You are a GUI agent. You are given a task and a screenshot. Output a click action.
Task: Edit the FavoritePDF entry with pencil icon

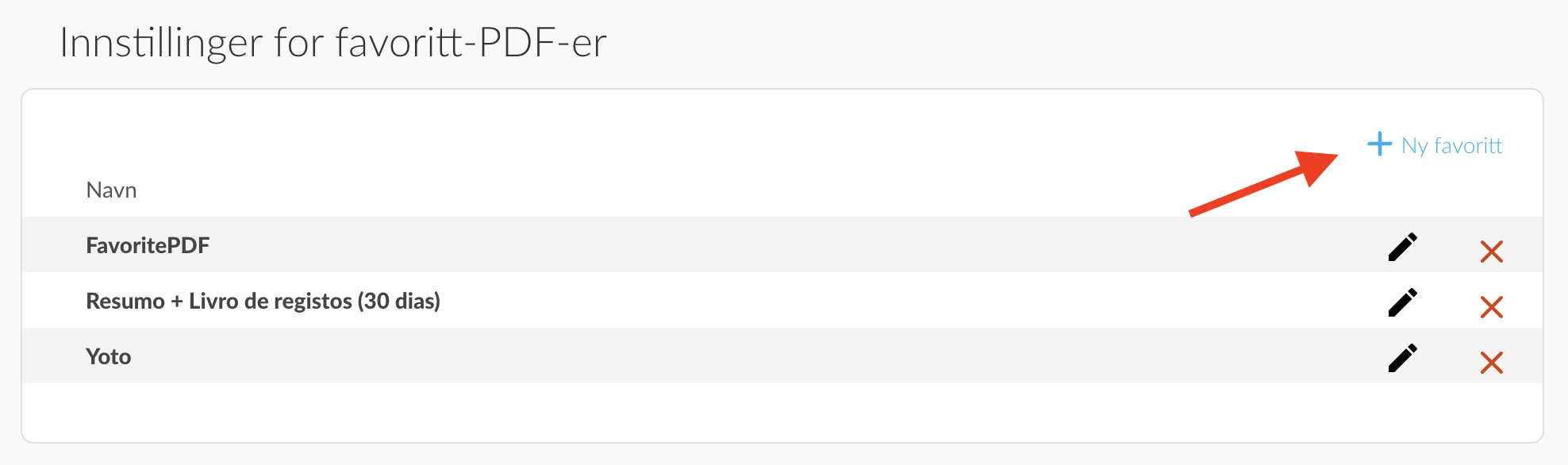1402,247
